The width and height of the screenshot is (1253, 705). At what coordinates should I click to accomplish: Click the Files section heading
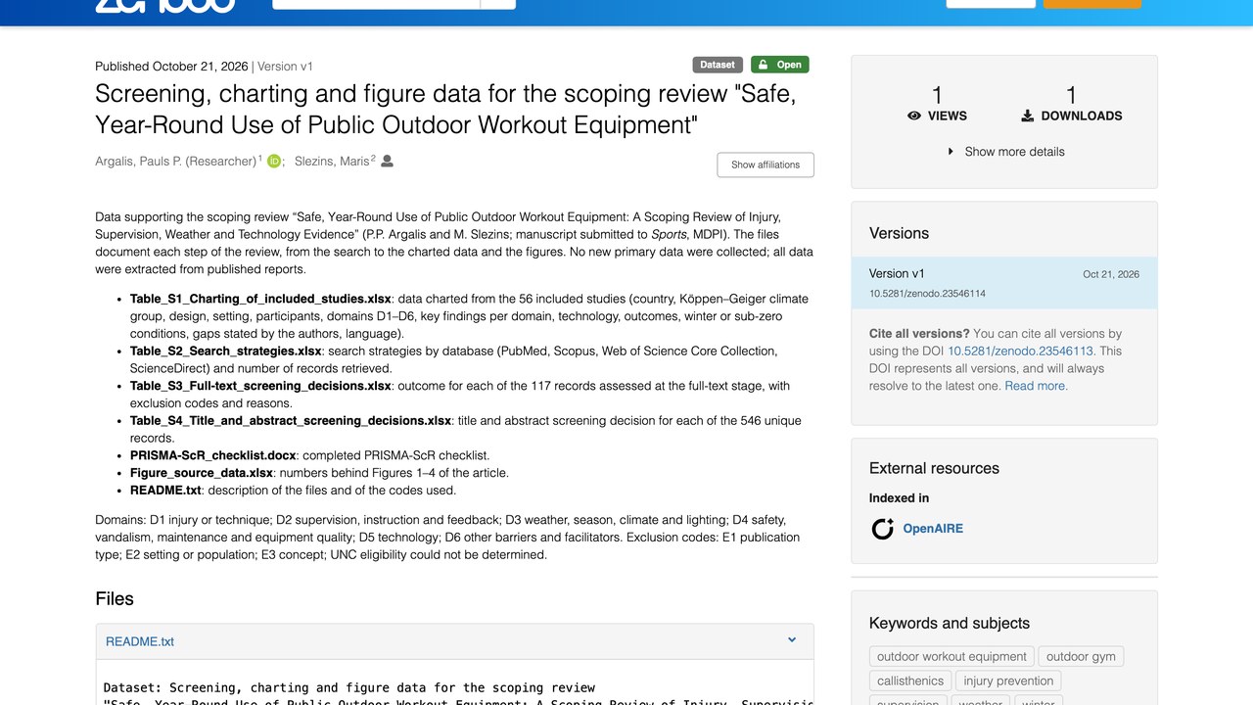coord(115,599)
